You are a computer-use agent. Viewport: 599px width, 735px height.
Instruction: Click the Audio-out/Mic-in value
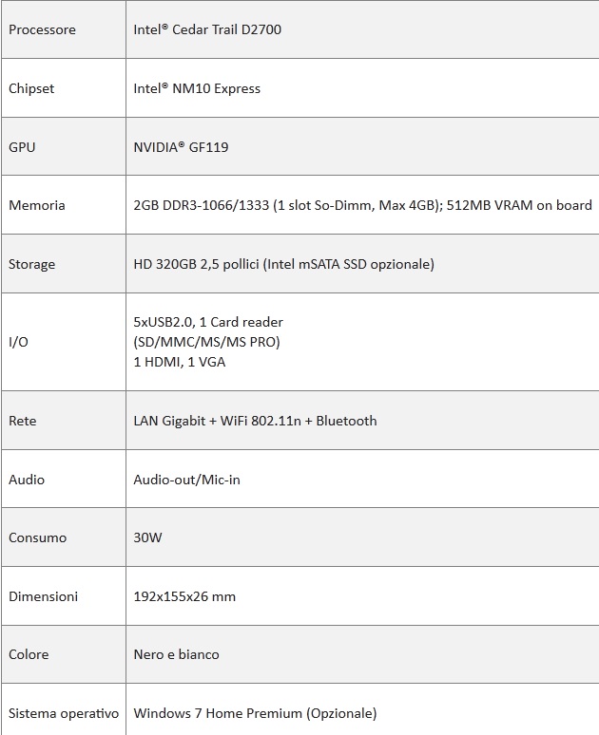point(186,480)
